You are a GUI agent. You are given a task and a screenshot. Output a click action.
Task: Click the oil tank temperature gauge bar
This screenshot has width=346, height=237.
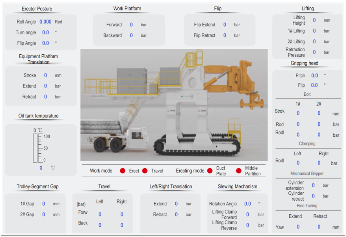click(x=35, y=148)
